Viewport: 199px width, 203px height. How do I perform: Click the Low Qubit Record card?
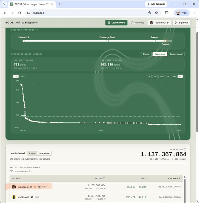[54, 64]
